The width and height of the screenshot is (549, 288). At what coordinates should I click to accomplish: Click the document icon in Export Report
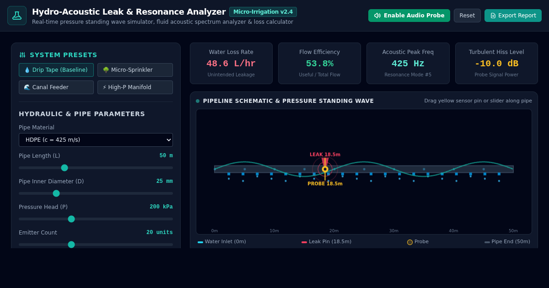[493, 16]
